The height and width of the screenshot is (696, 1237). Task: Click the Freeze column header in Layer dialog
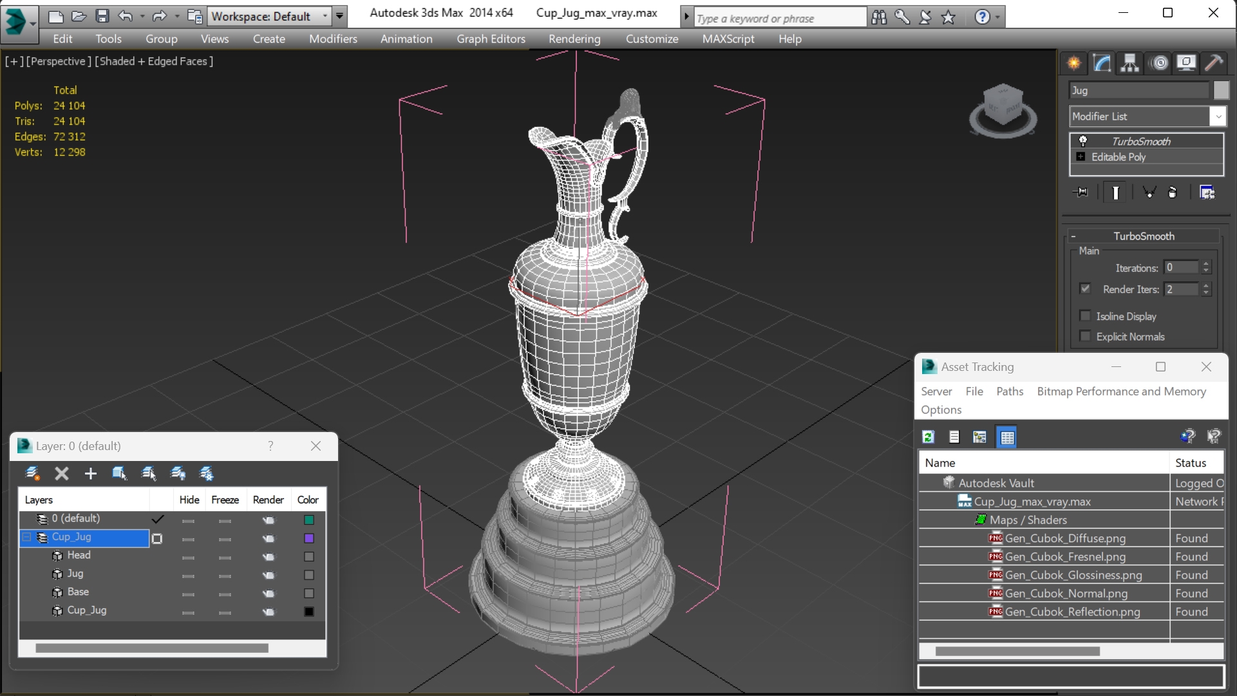[x=225, y=500]
